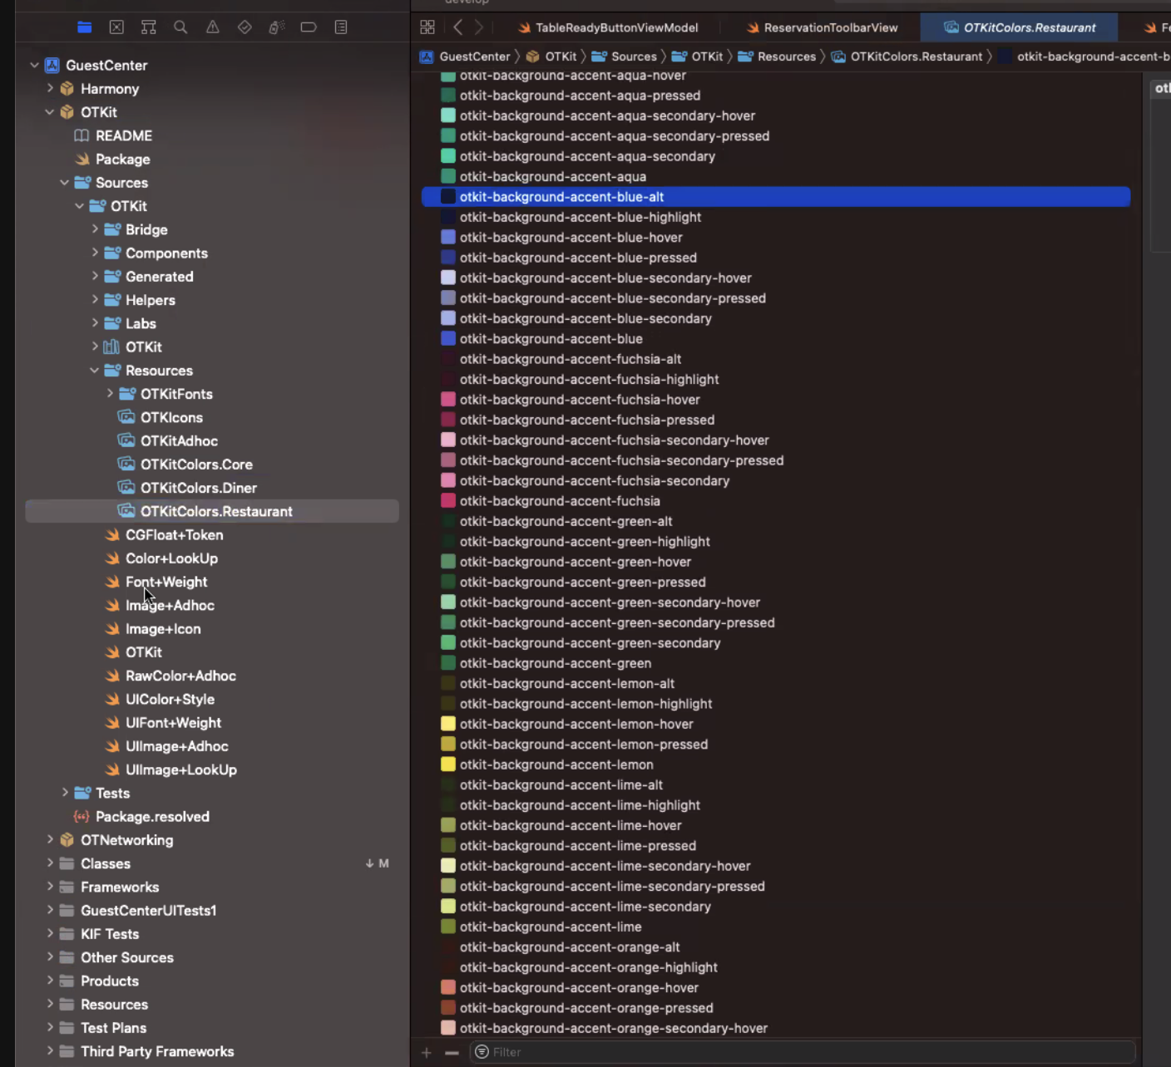Show the Symbol navigator hierarchy icon
This screenshot has width=1171, height=1067.
pos(148,27)
